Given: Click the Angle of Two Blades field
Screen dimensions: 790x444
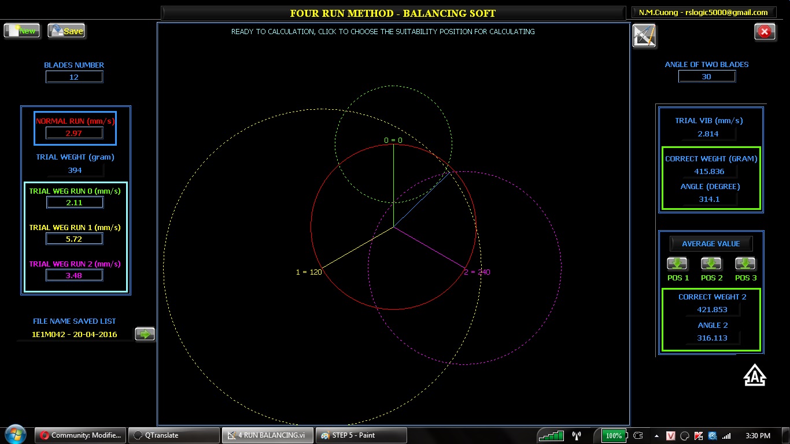Looking at the screenshot, I should click(707, 76).
